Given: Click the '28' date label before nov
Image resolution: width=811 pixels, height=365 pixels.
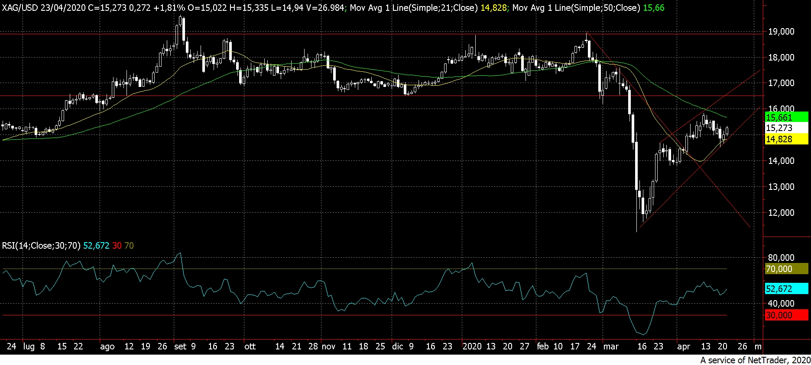Looking at the screenshot, I should [313, 346].
